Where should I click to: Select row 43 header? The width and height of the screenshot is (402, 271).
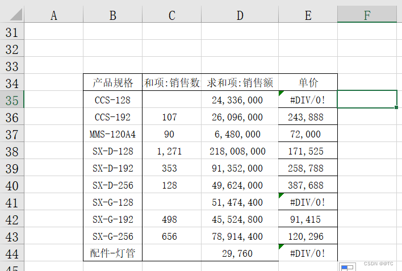[x=12, y=237]
